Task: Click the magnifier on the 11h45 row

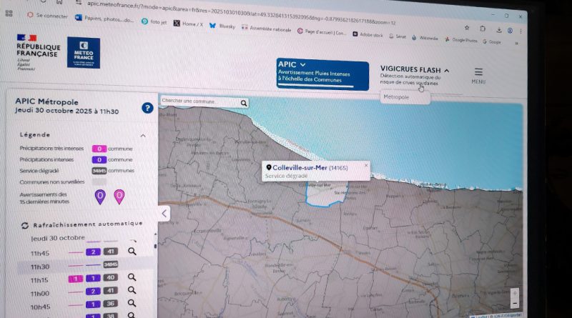Action: 132,252
